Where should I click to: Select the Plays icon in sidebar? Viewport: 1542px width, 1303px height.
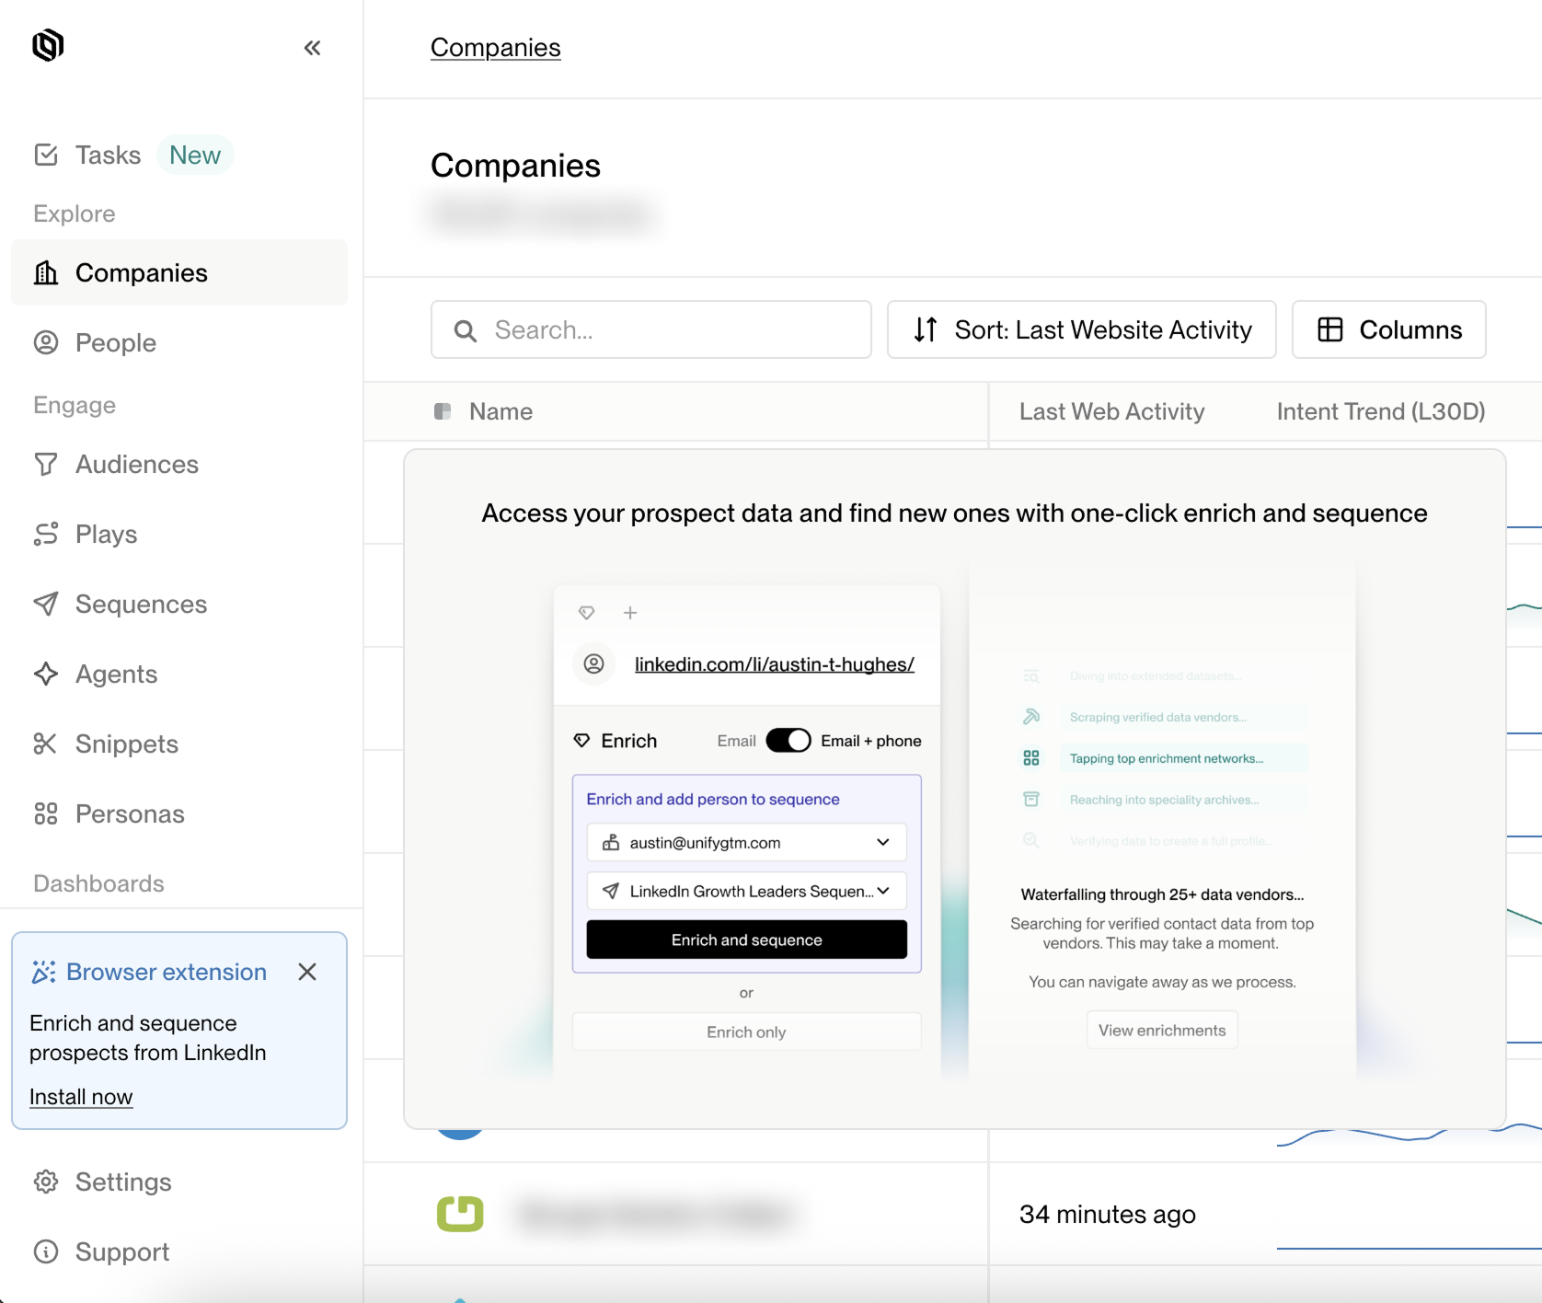(46, 534)
